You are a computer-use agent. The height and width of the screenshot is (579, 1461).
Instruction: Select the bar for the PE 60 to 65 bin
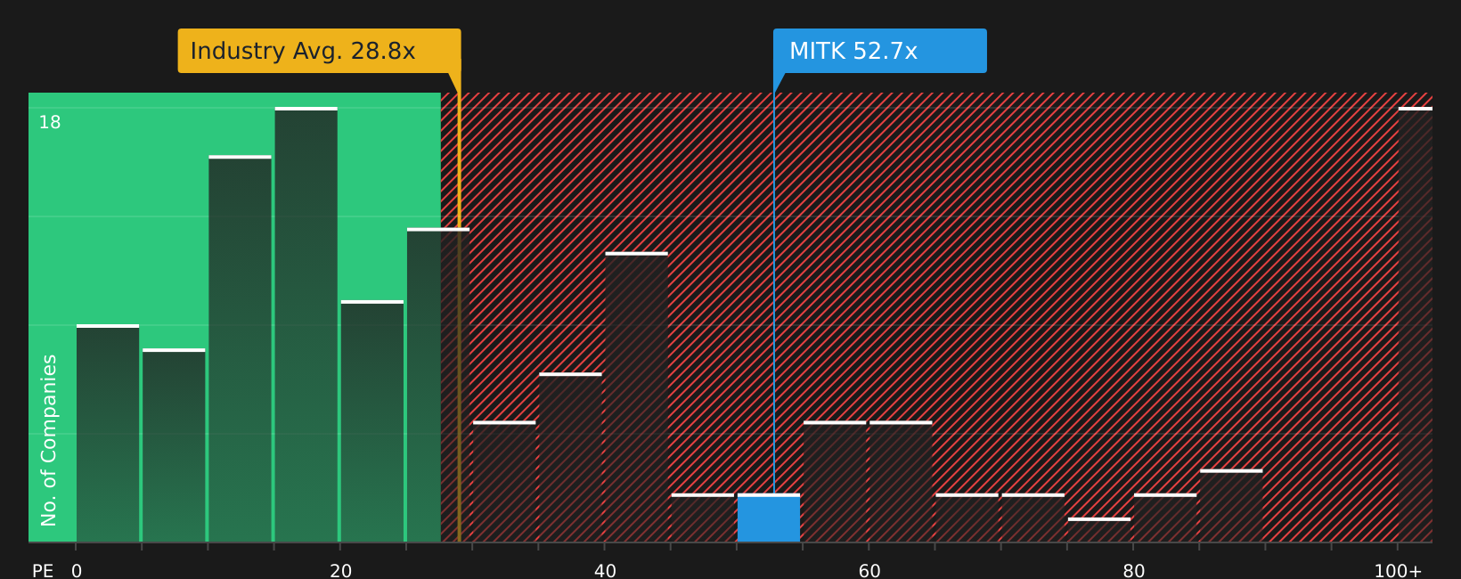[901, 482]
